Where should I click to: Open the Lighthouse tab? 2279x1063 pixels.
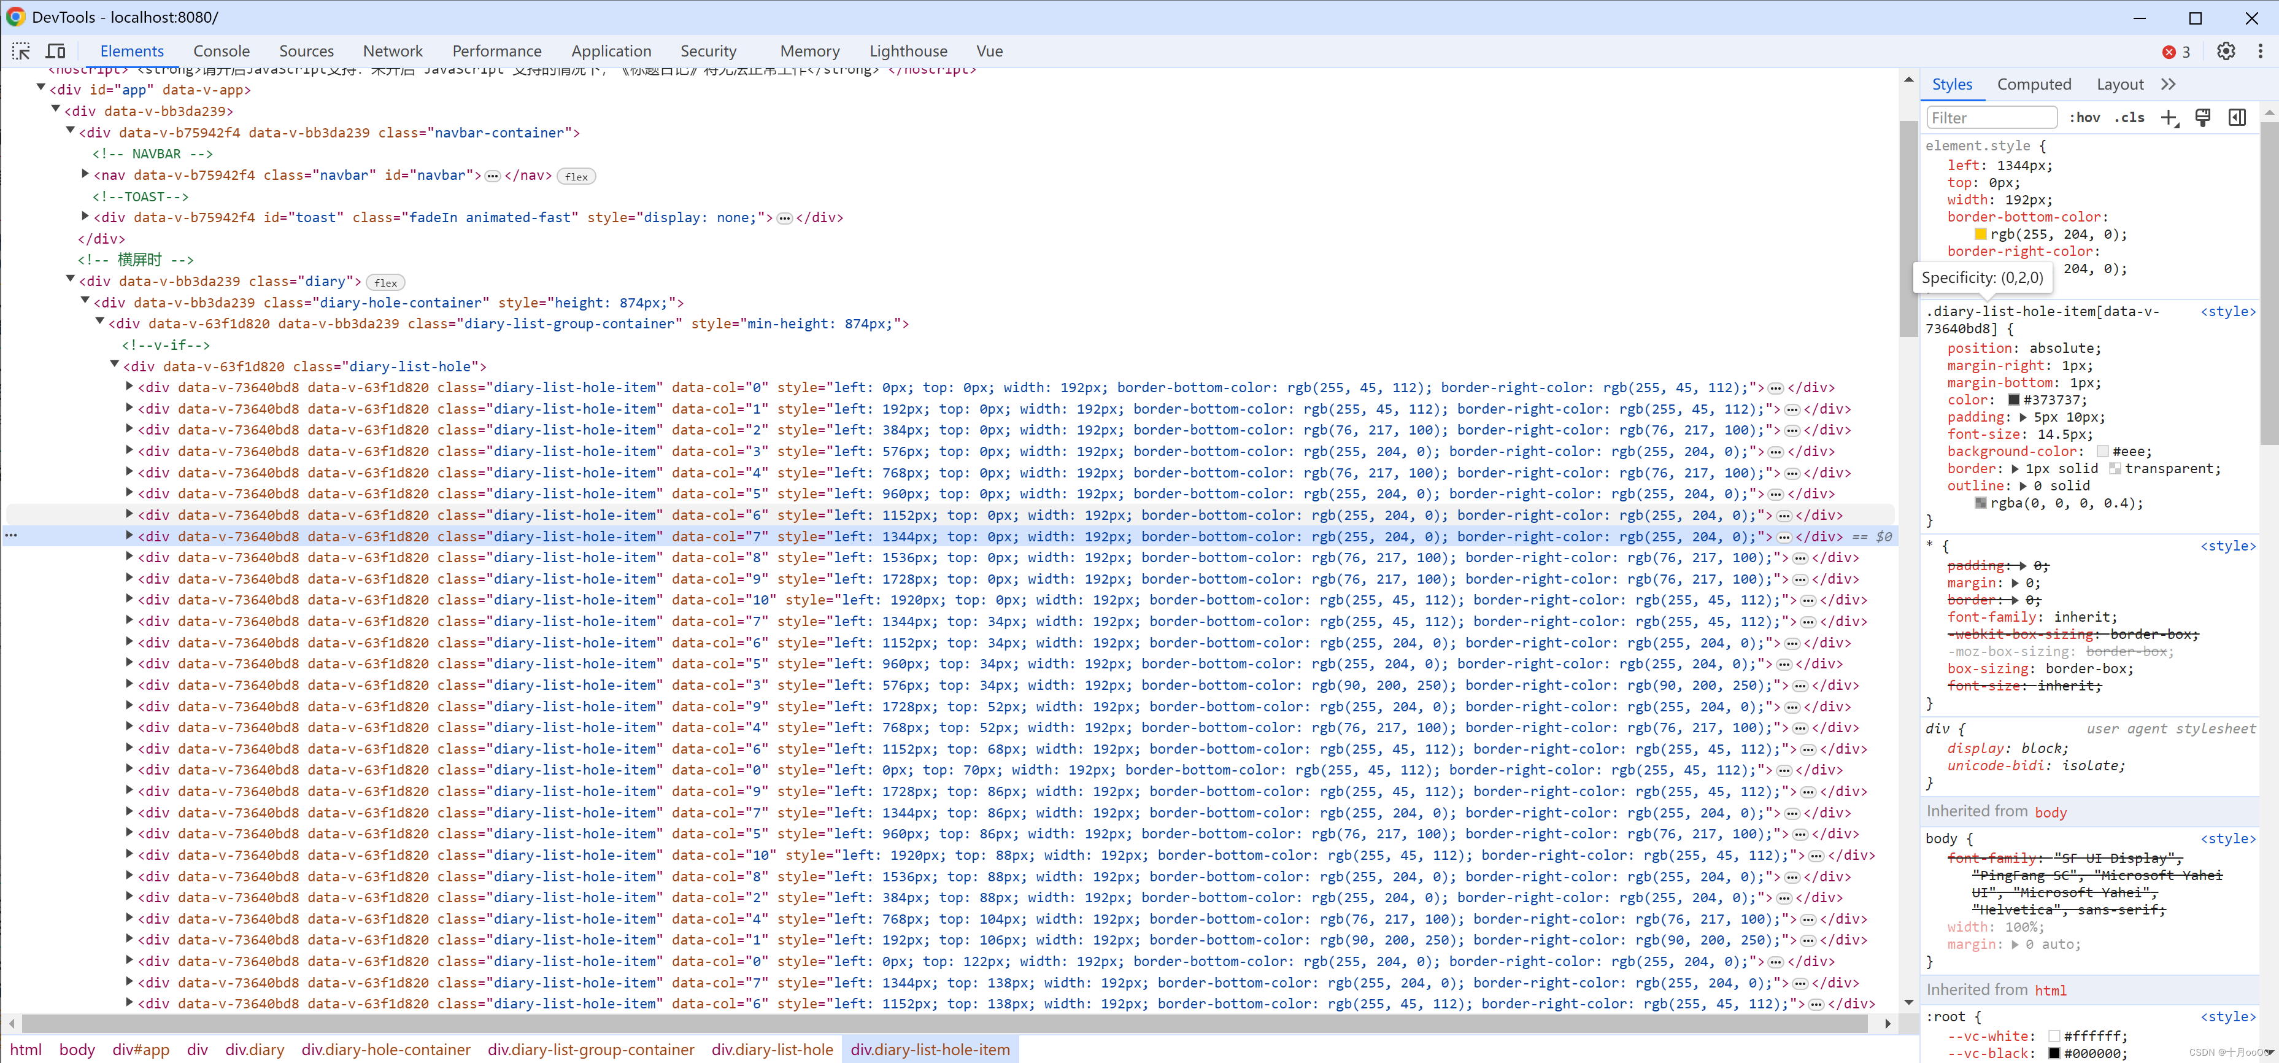point(908,52)
